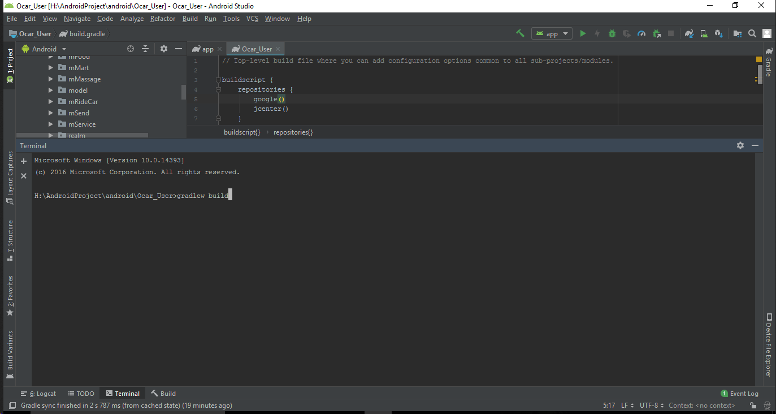Toggle the 1: Project tool window

10,66
